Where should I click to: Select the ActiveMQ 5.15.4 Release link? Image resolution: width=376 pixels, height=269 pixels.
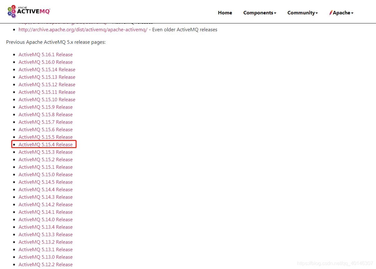(x=46, y=145)
